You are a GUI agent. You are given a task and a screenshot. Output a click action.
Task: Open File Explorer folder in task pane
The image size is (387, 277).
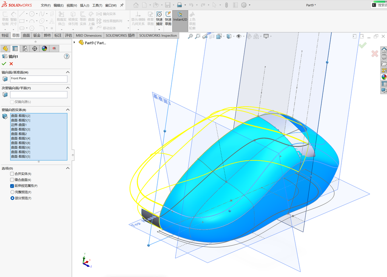[x=384, y=64]
